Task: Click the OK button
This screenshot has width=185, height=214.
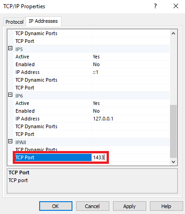Action: (56, 206)
